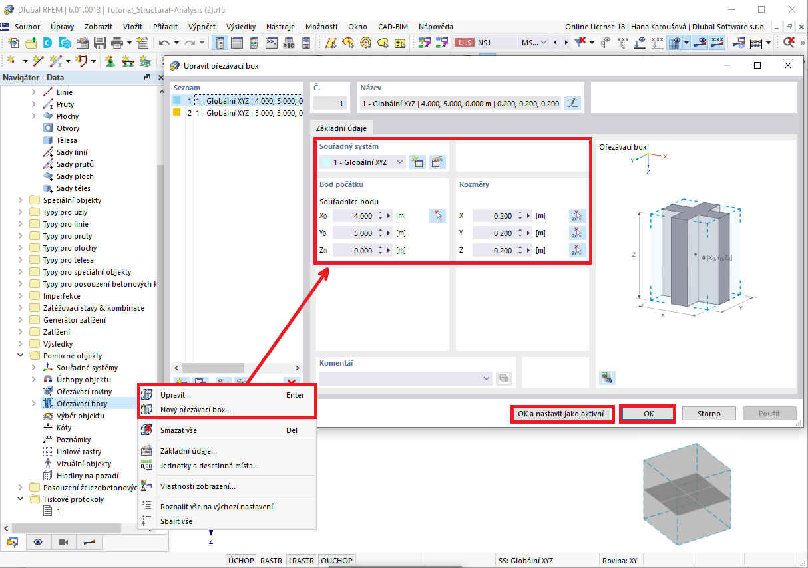The height and width of the screenshot is (568, 808).
Task: Open the MS... design situation dropdown
Action: click(x=534, y=43)
